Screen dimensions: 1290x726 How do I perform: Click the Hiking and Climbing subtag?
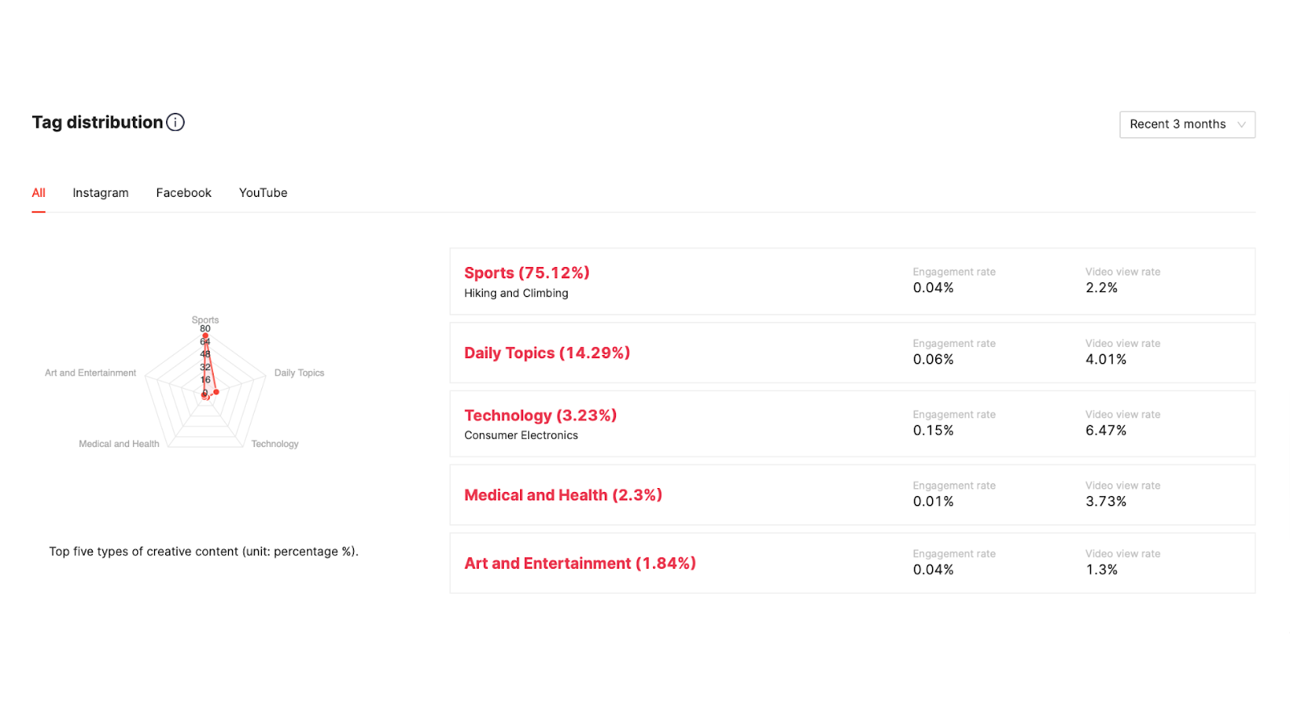(x=516, y=294)
